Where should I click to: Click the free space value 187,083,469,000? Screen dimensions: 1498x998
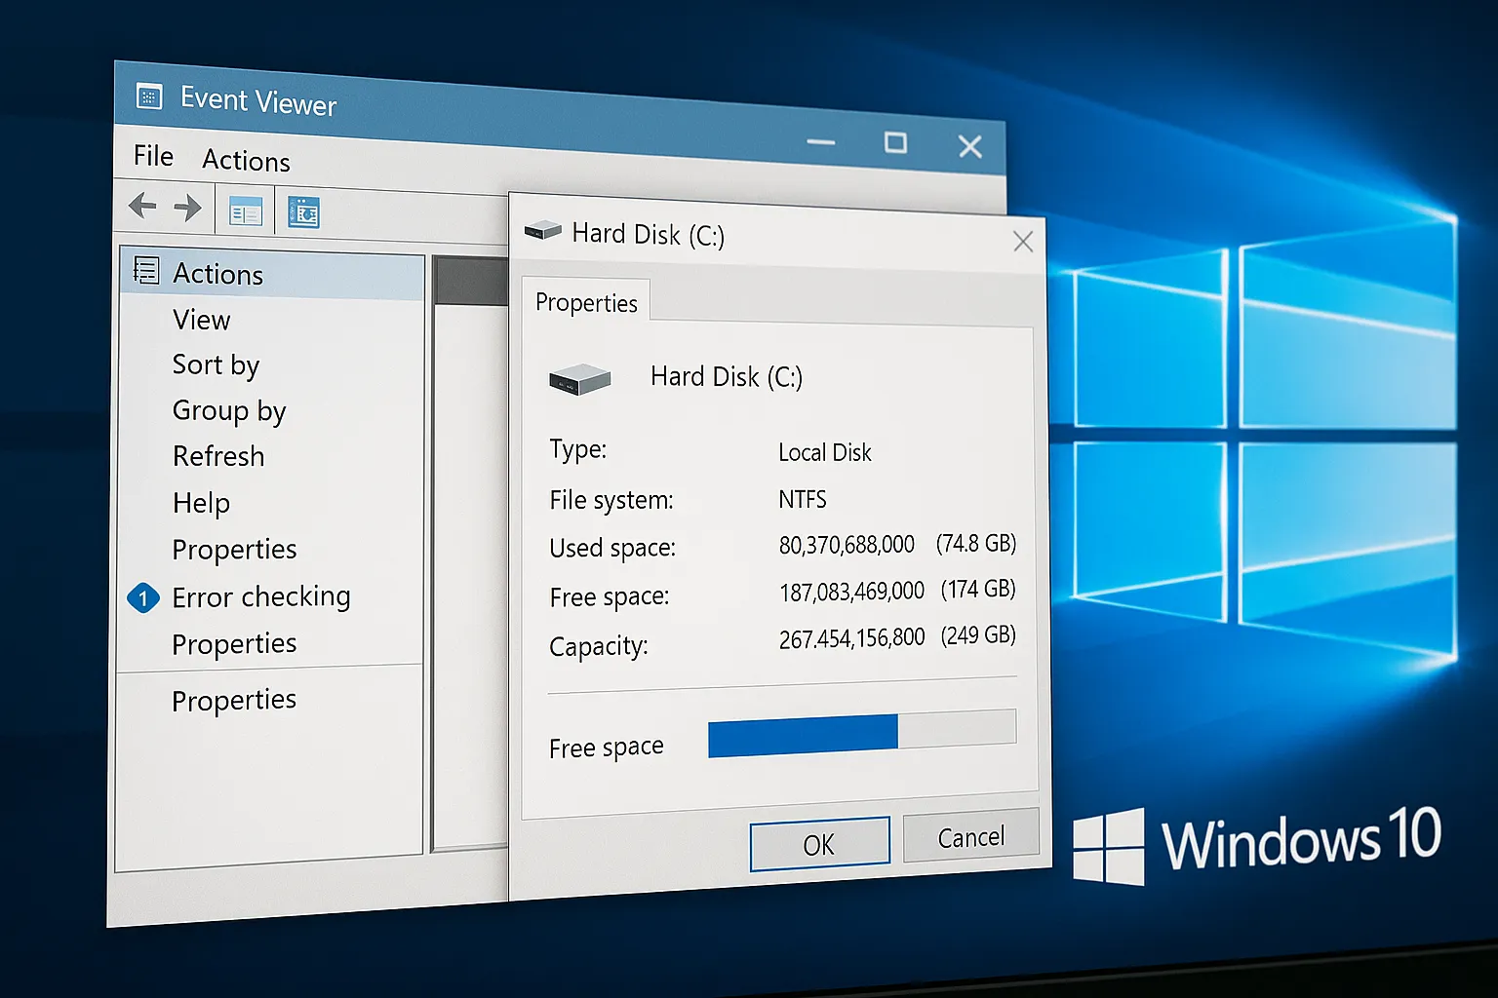(851, 592)
